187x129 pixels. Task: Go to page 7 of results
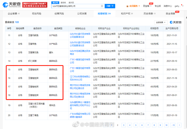tap(148, 125)
